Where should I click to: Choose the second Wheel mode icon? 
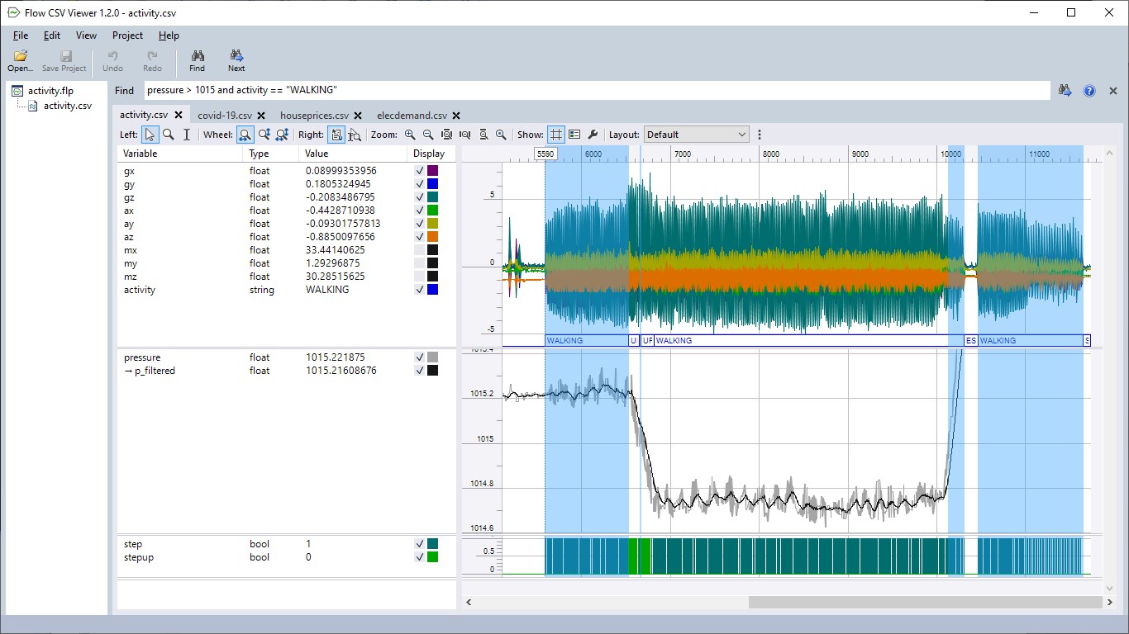264,135
